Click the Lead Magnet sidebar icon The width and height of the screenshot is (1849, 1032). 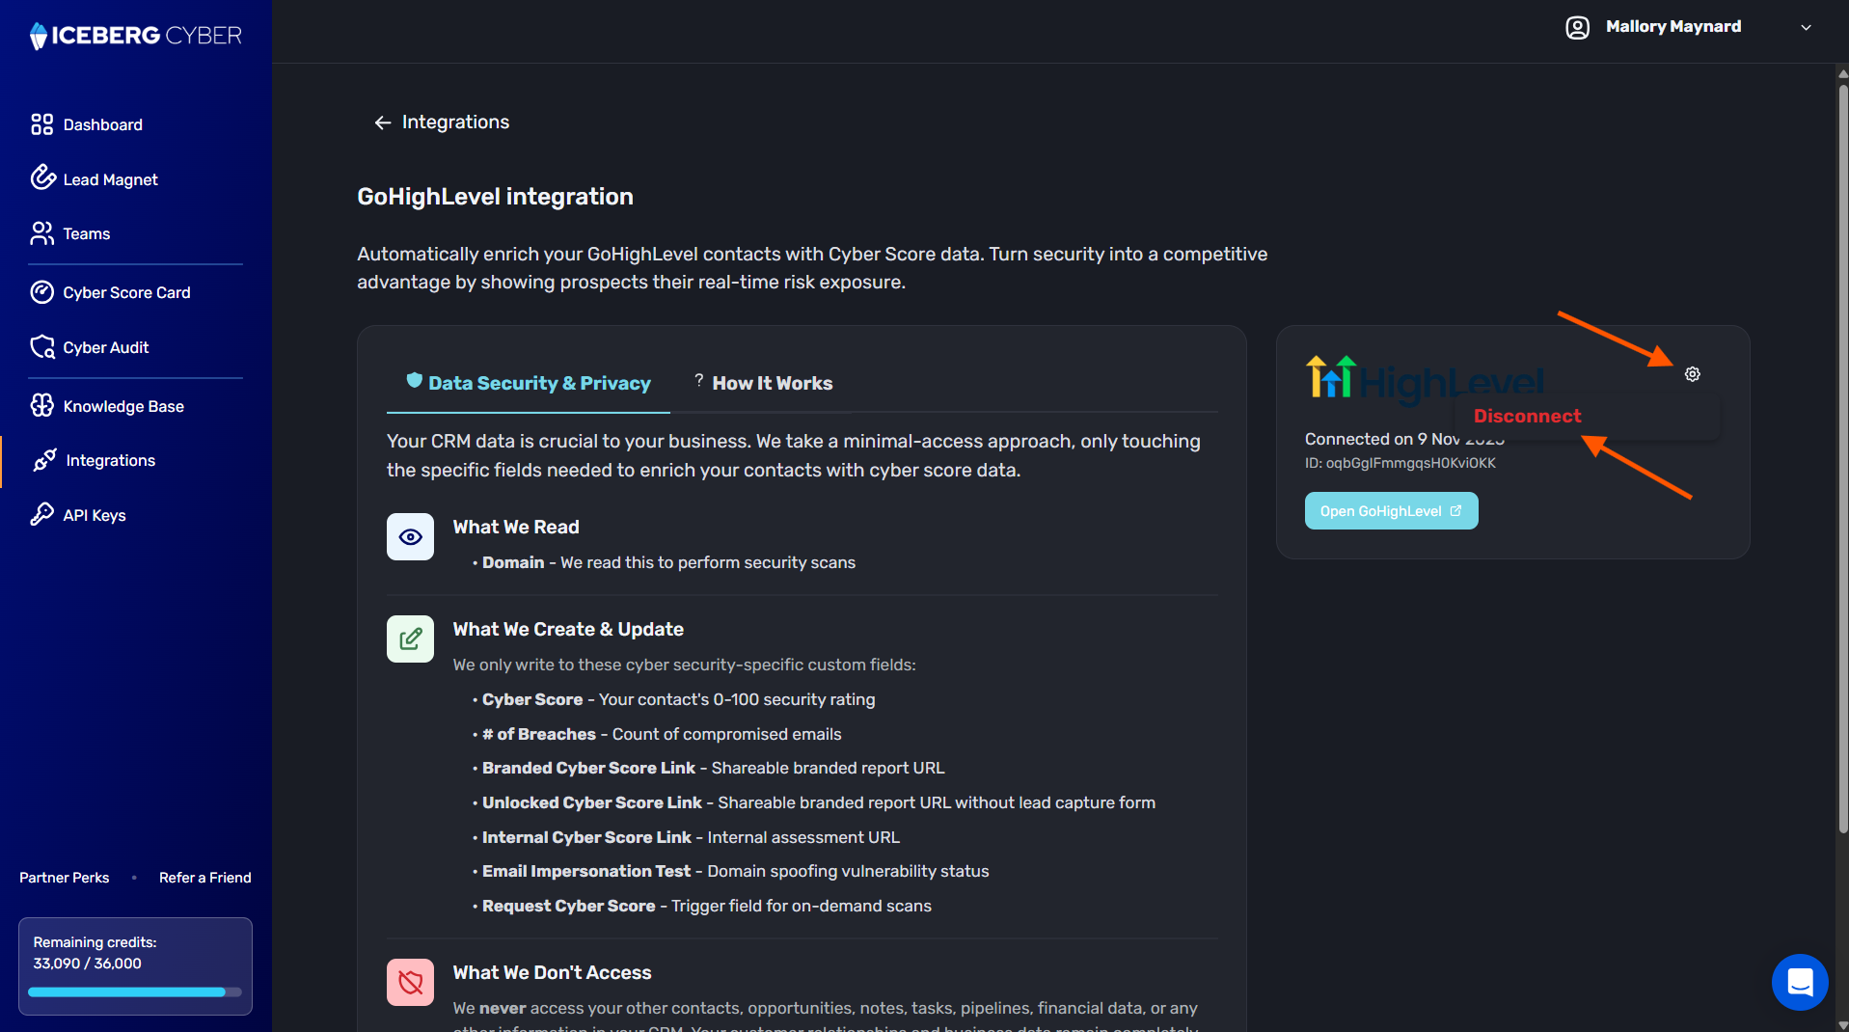[42, 178]
